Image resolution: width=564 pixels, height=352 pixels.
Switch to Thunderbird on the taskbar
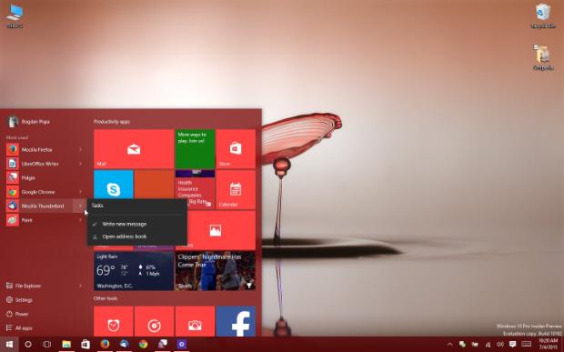click(x=124, y=345)
